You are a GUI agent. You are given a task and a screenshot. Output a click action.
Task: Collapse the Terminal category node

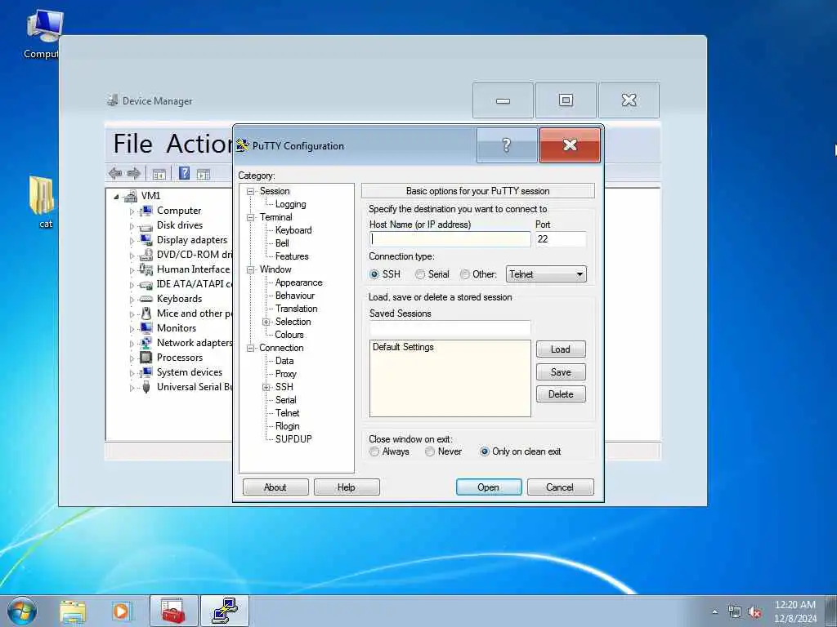tap(250, 217)
